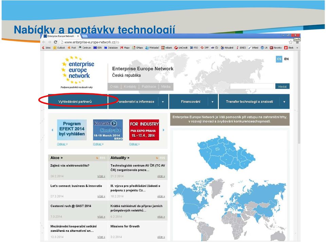Go to Média page
This screenshot has height=243, width=326.
(166, 87)
